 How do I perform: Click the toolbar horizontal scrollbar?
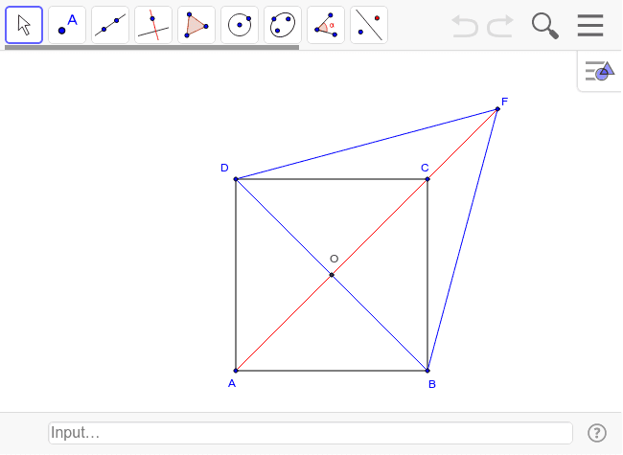coord(151,47)
